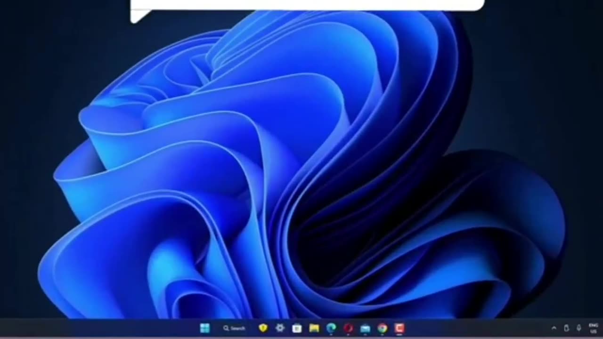Open File Explorer folder icon
The width and height of the screenshot is (603, 339).
(x=314, y=328)
